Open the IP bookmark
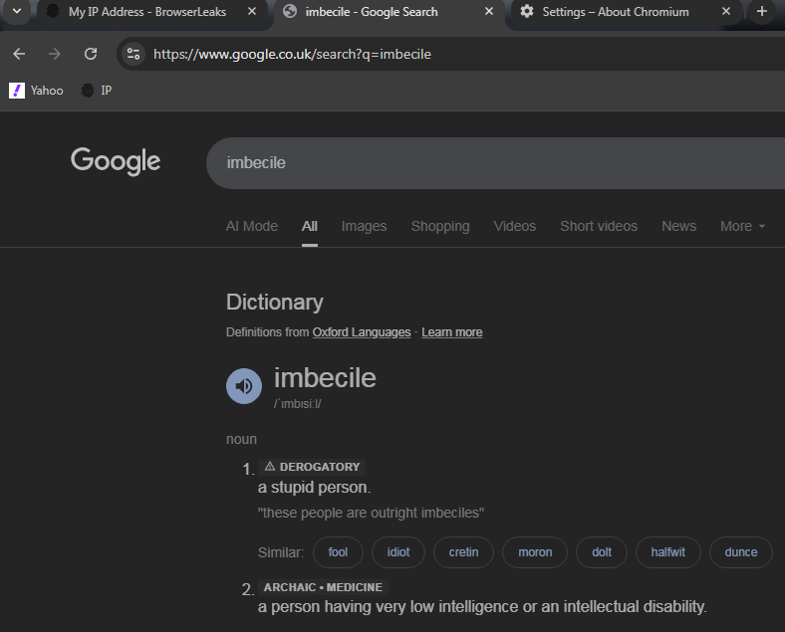 (x=97, y=91)
